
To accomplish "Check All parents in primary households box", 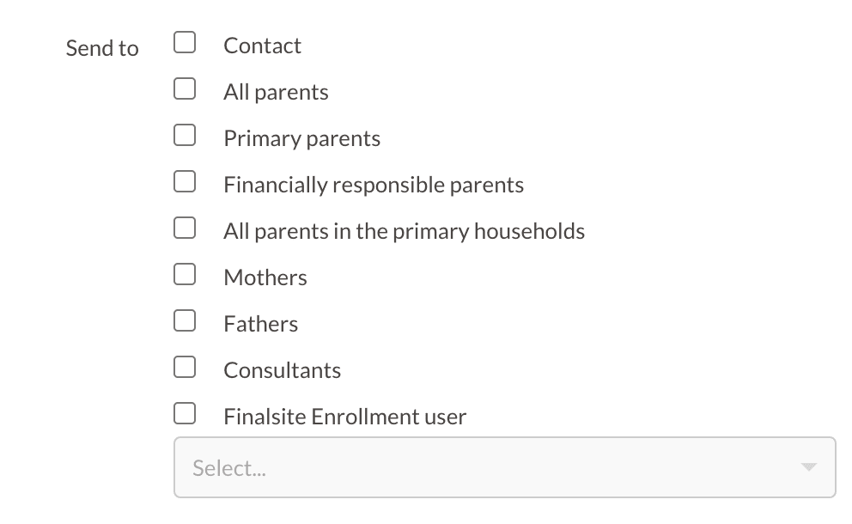I will click(185, 228).
